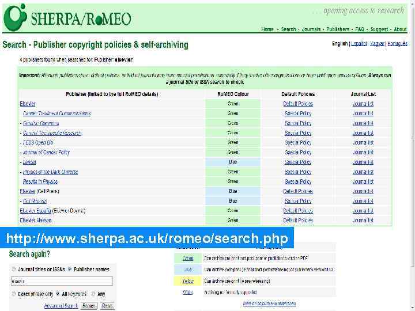Click FEBS Open Bio row text
The image size is (415, 311).
[x=38, y=143]
